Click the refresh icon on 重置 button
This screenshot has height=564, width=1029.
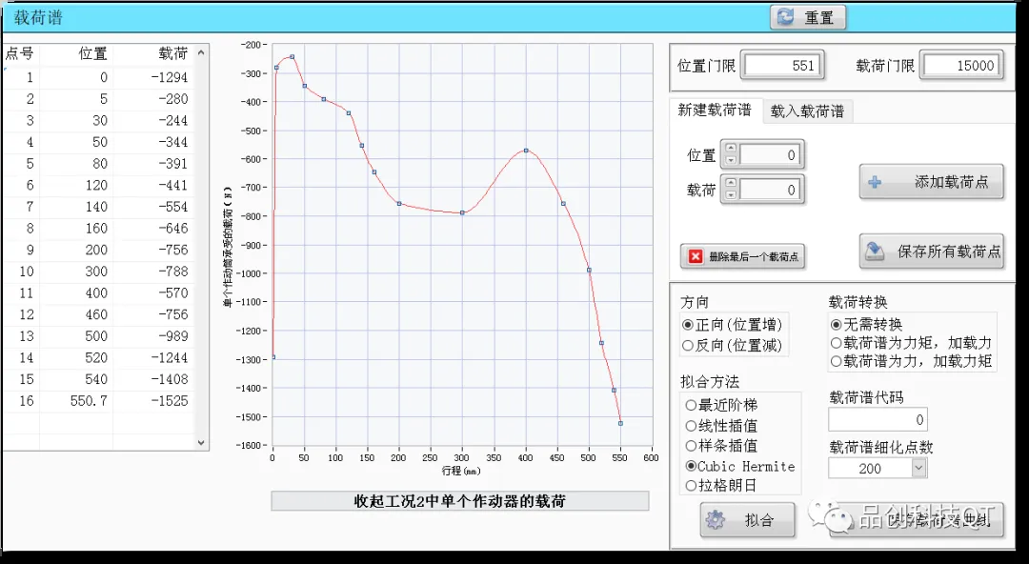[786, 17]
